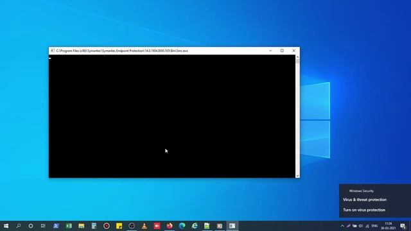Screen dimensions: 411x231
Task: Open Task View on taskbar
Action: [x=43, y=226]
